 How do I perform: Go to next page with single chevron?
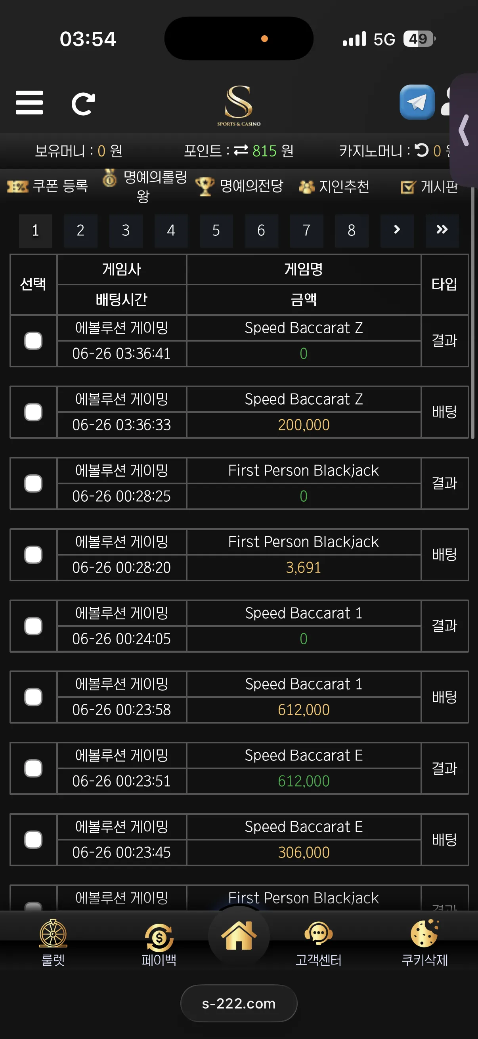397,230
